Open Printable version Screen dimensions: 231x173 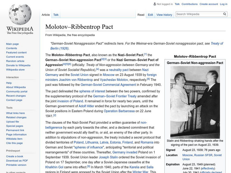(x=16, y=165)
